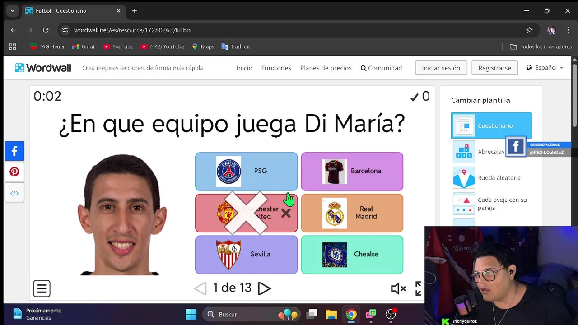Open the Traducir bookmark
This screenshot has width=578, height=325.
coord(236,46)
